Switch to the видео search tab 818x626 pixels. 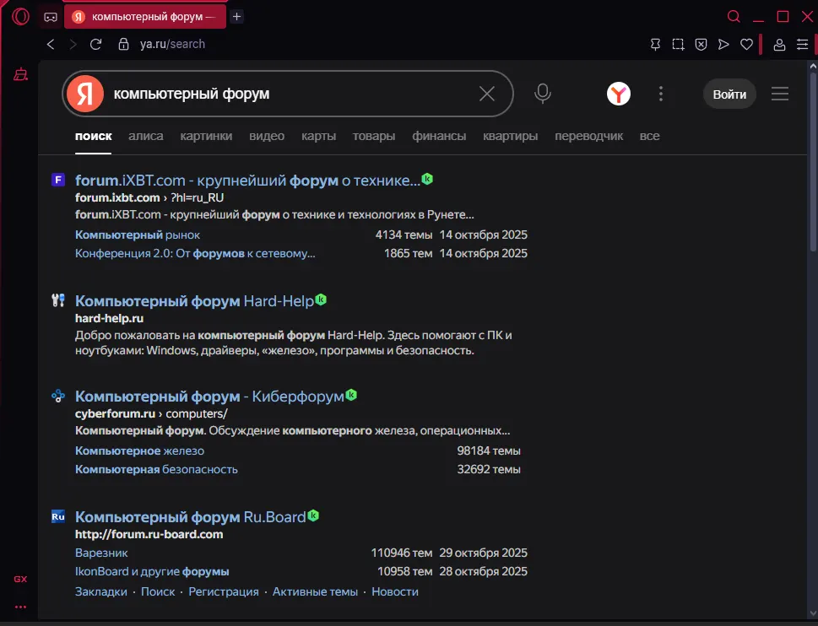pos(267,136)
